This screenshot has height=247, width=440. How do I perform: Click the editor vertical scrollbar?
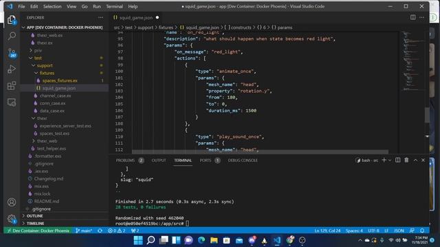[427, 115]
